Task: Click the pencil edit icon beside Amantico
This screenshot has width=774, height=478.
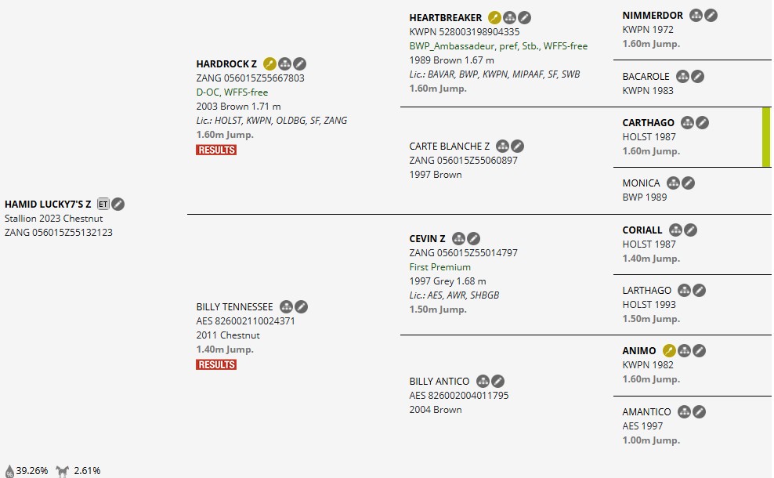Action: (699, 411)
